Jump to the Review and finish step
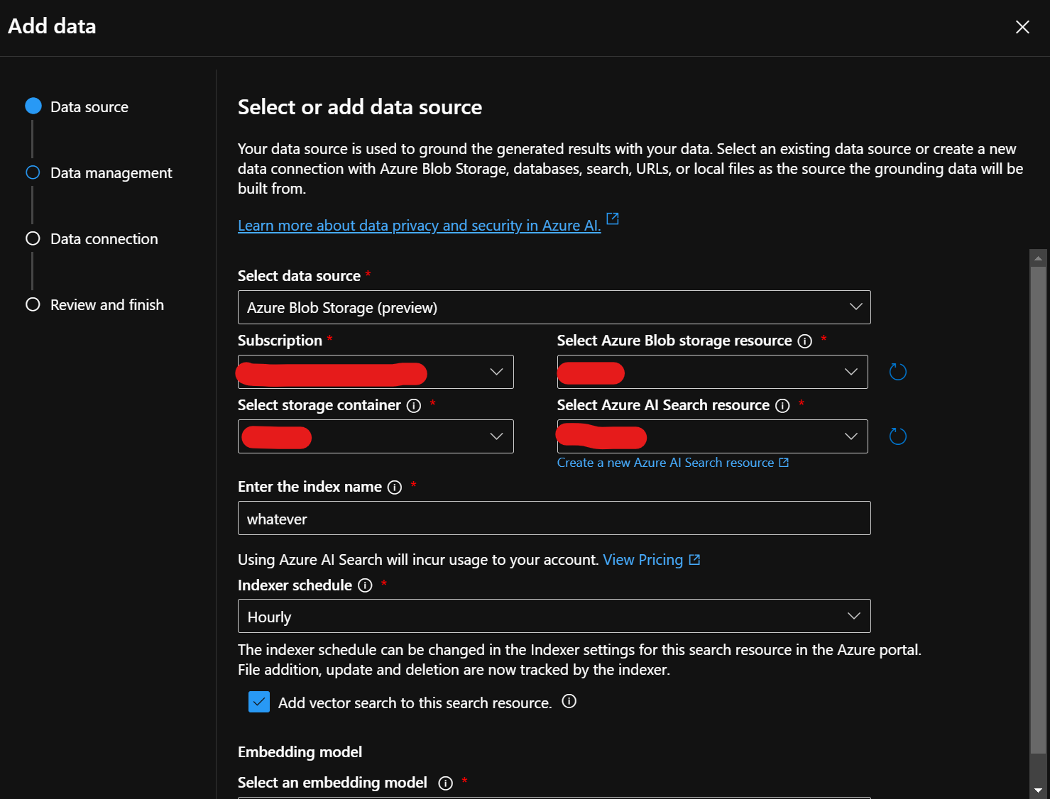Screen dimensions: 1050x799 point(106,305)
